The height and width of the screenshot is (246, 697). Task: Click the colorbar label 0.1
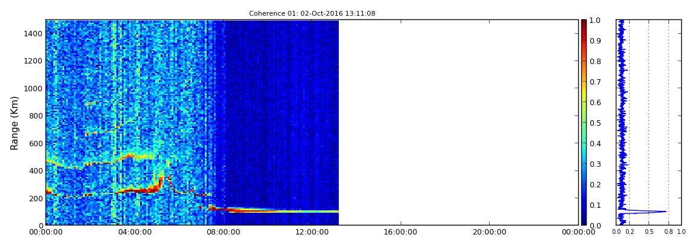tap(595, 206)
